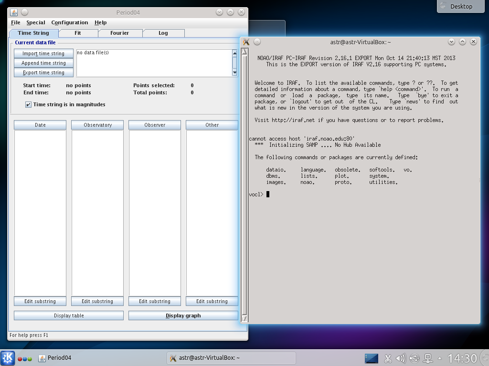Screen dimensions: 489x366
Task: Open the Klipper scissors clipboard tray icon
Action: coord(388,358)
